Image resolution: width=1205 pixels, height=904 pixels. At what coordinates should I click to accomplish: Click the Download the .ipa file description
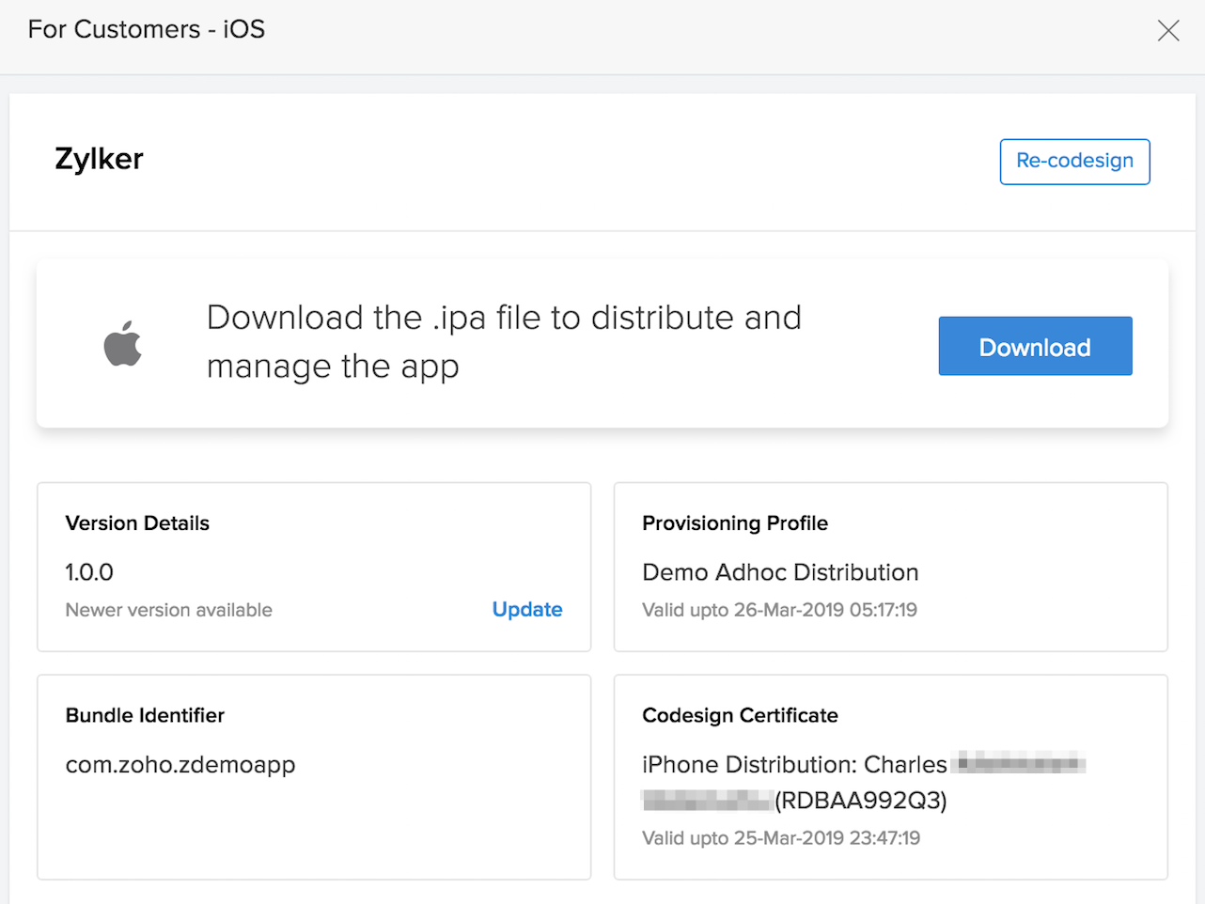tap(504, 342)
